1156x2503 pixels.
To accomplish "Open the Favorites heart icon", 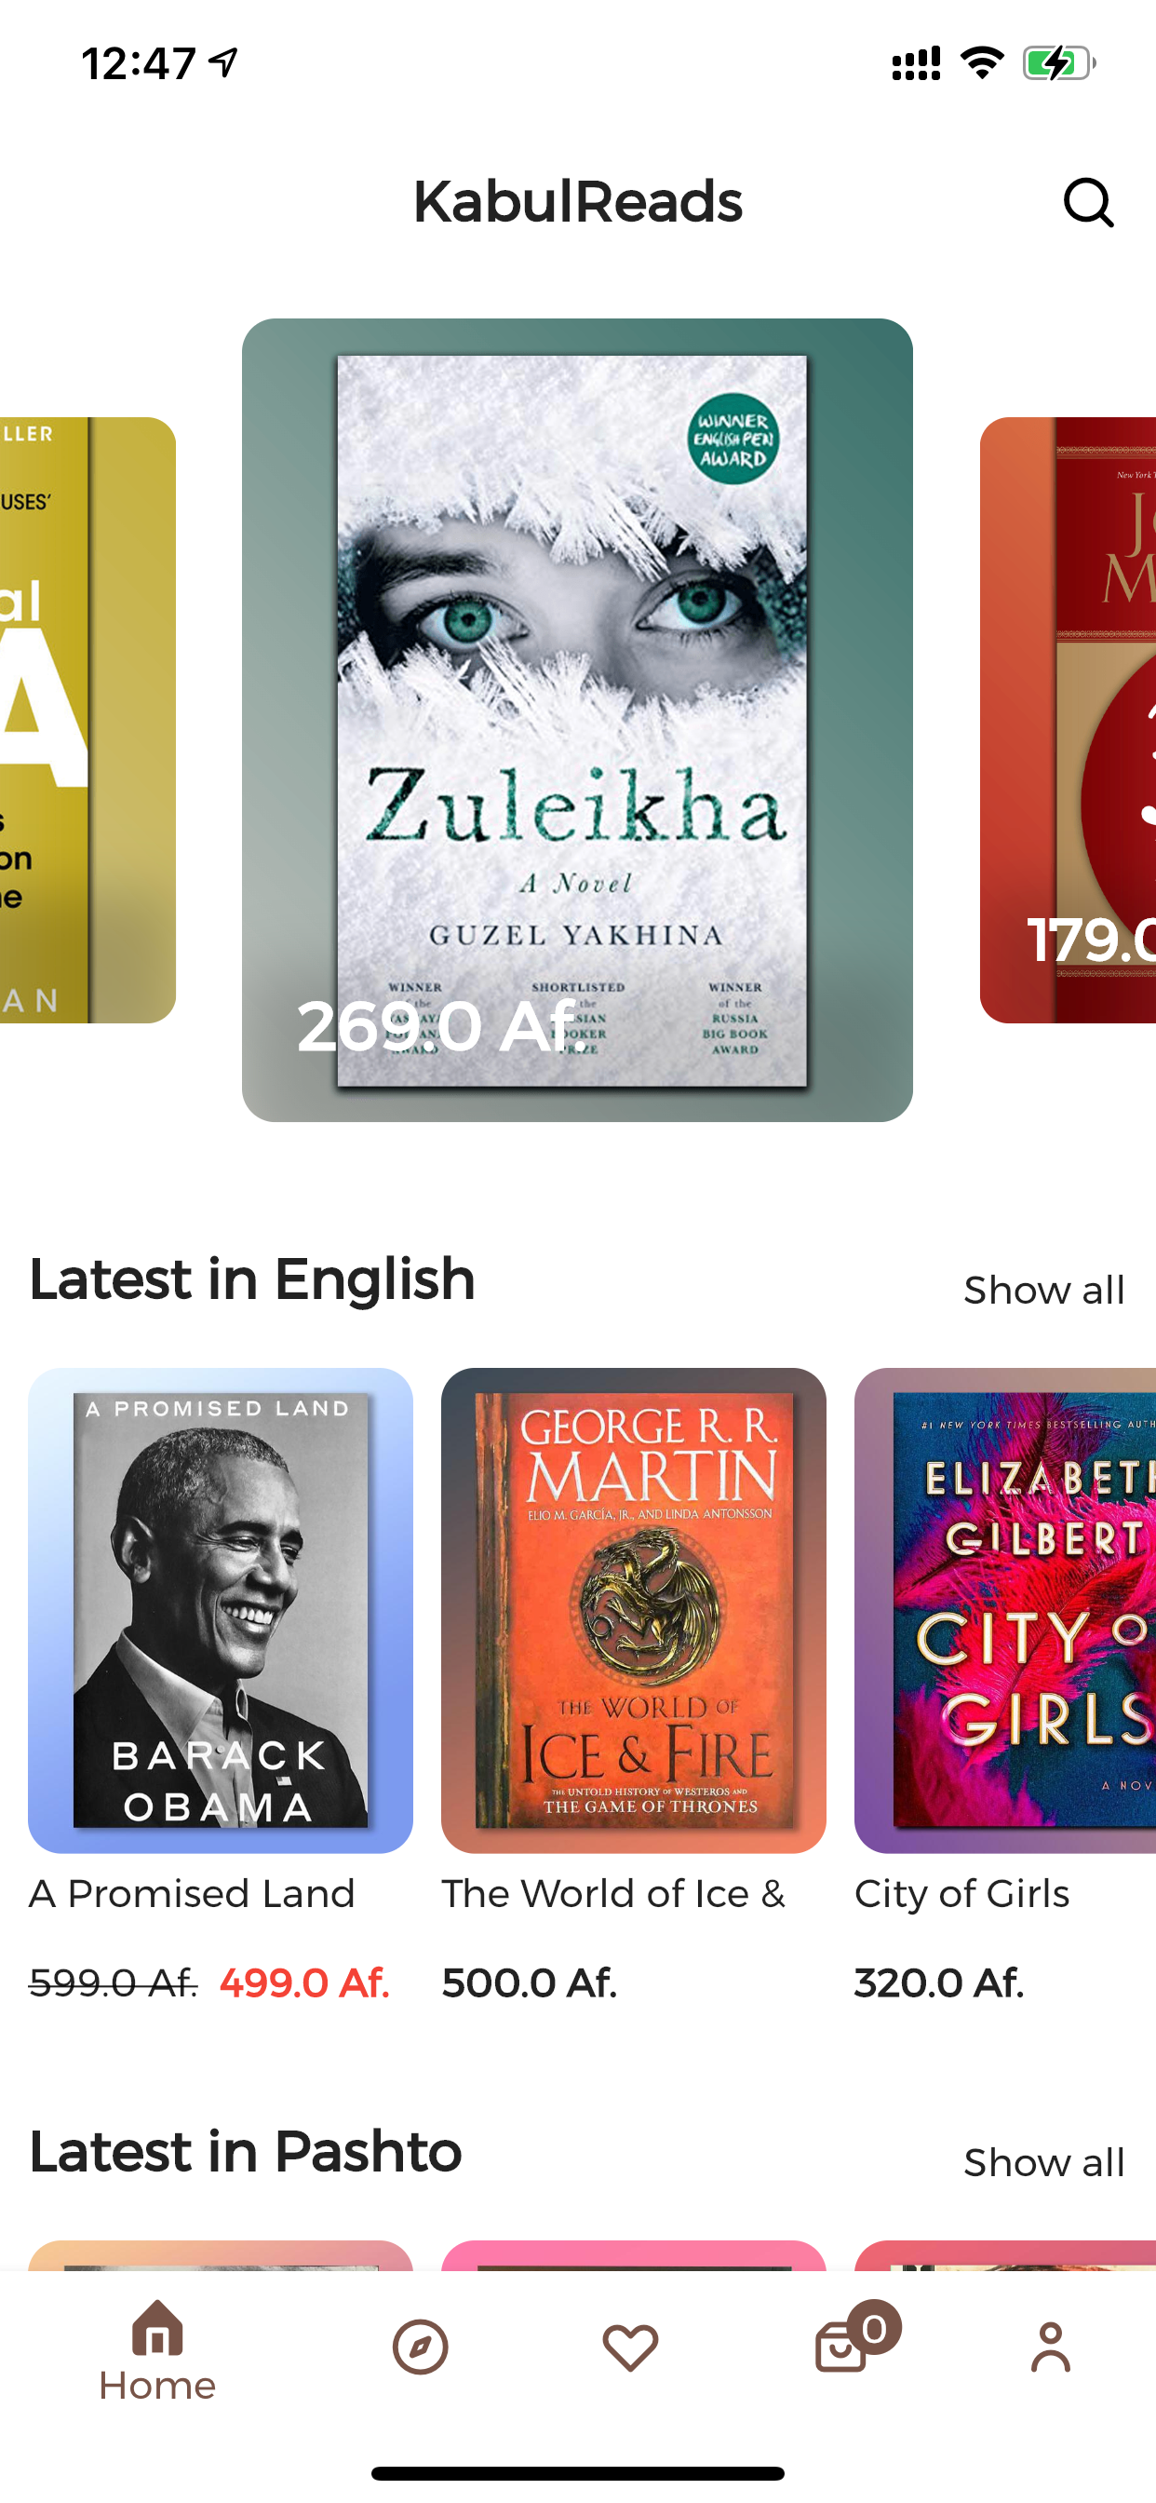I will (630, 2347).
